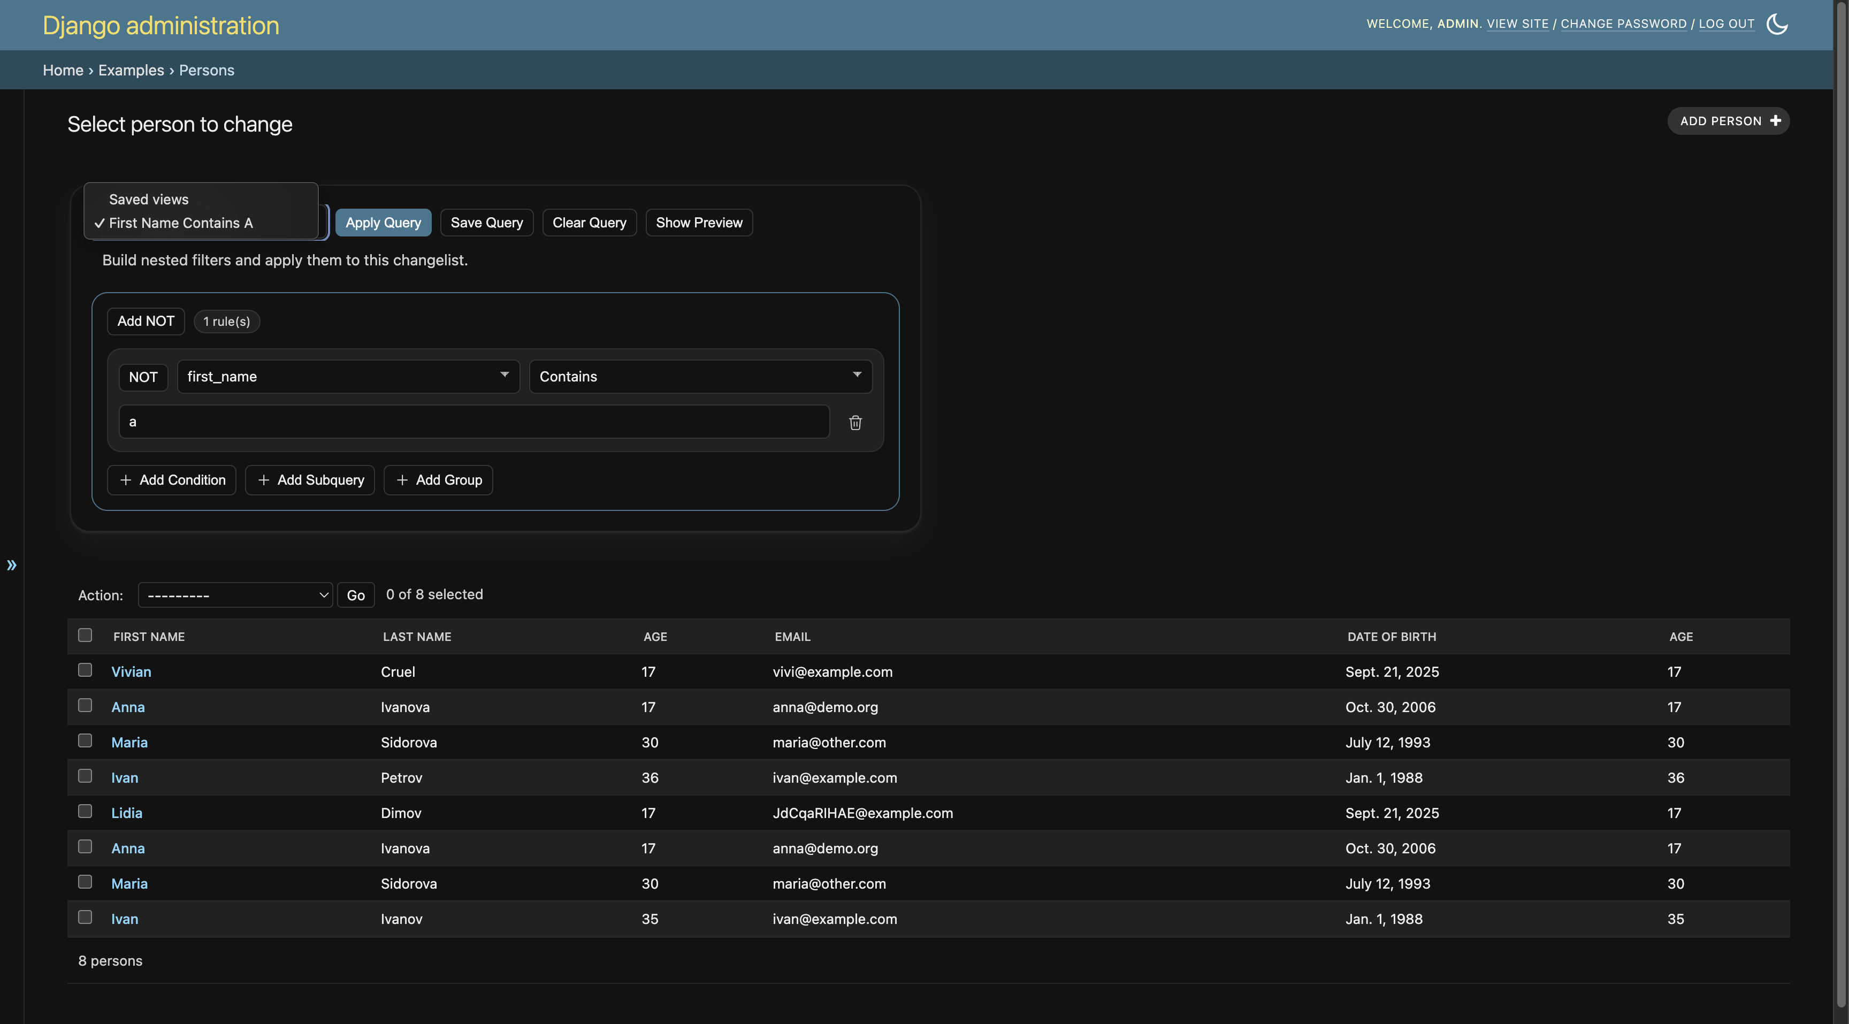Click the Apply Query button

(x=383, y=223)
